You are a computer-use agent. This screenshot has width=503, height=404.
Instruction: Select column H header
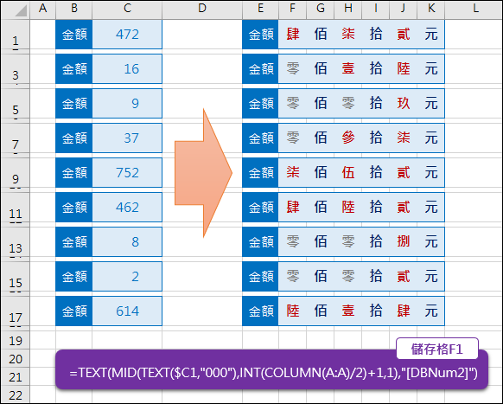click(347, 9)
